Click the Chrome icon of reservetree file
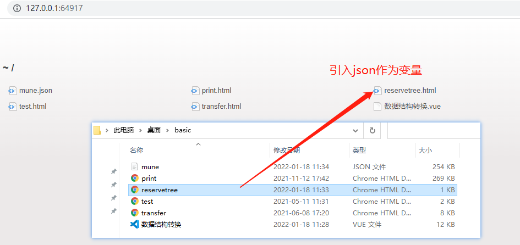This screenshot has width=520, height=245. point(134,190)
